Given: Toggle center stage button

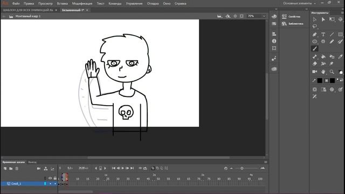Looking at the screenshot, I should coord(235,16).
